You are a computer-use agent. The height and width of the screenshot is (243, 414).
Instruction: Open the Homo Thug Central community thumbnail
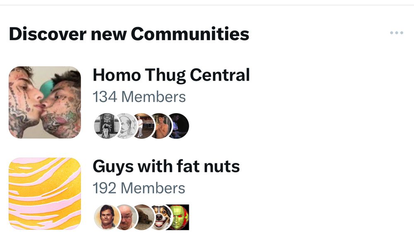[43, 100]
